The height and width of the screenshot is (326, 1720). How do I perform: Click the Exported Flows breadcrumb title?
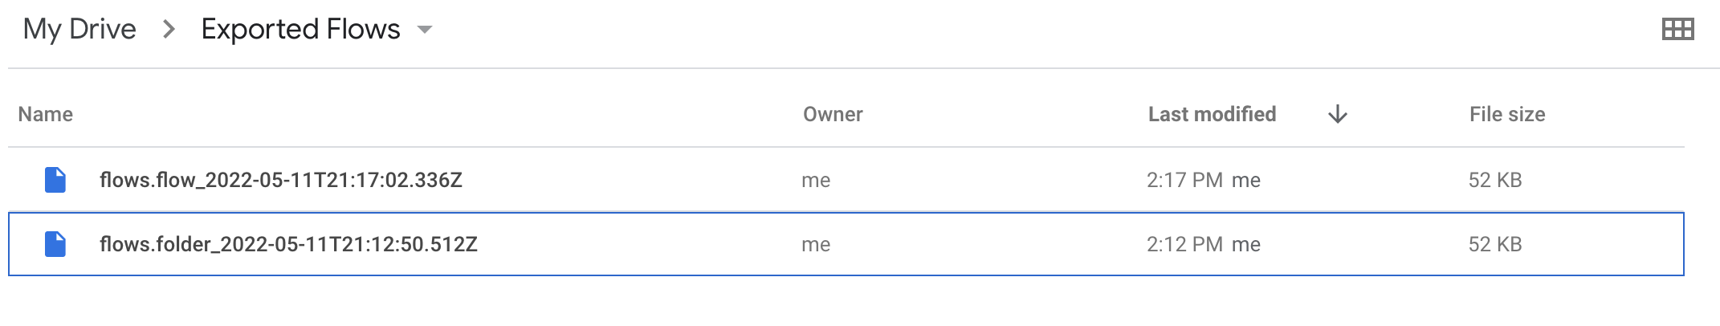(x=300, y=30)
